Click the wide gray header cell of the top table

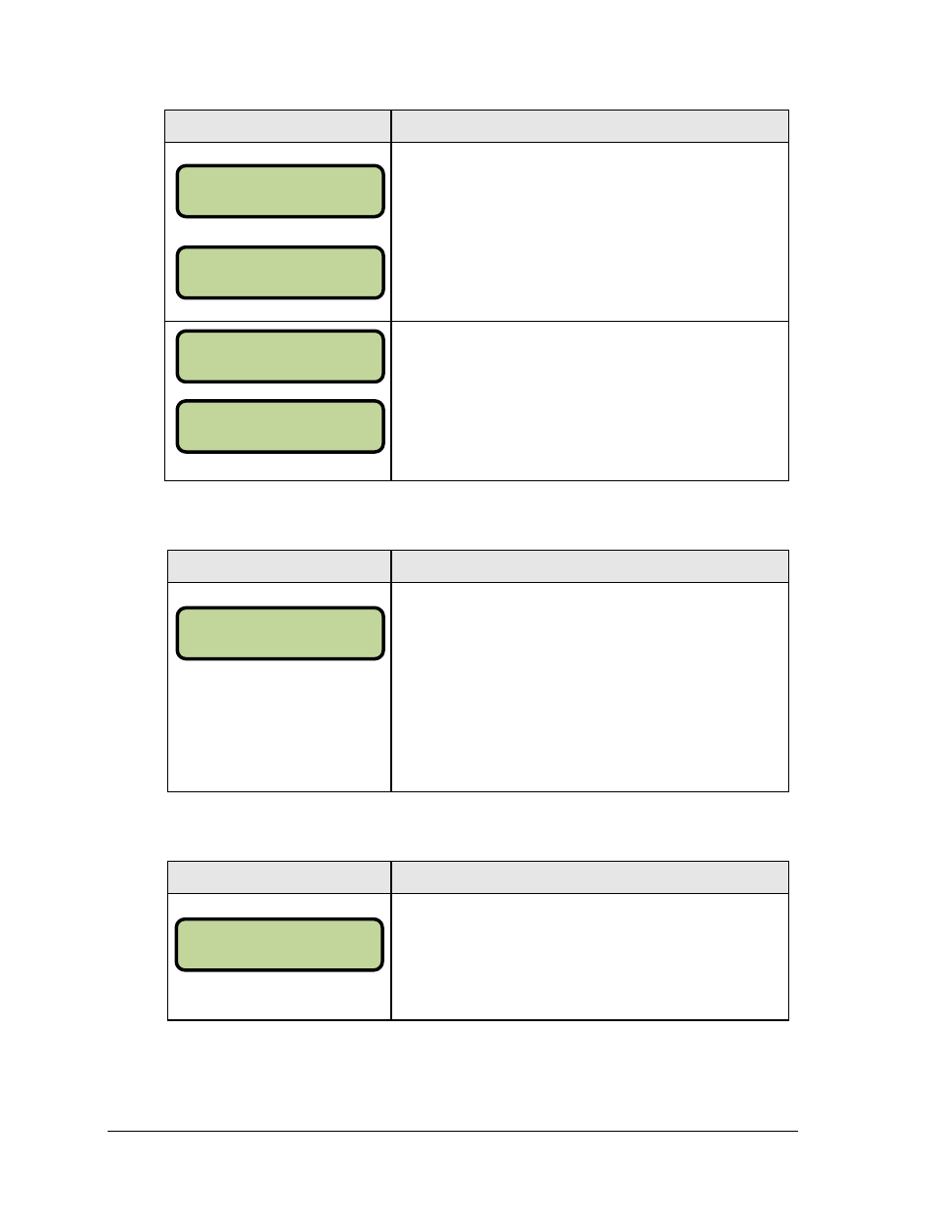click(x=590, y=126)
